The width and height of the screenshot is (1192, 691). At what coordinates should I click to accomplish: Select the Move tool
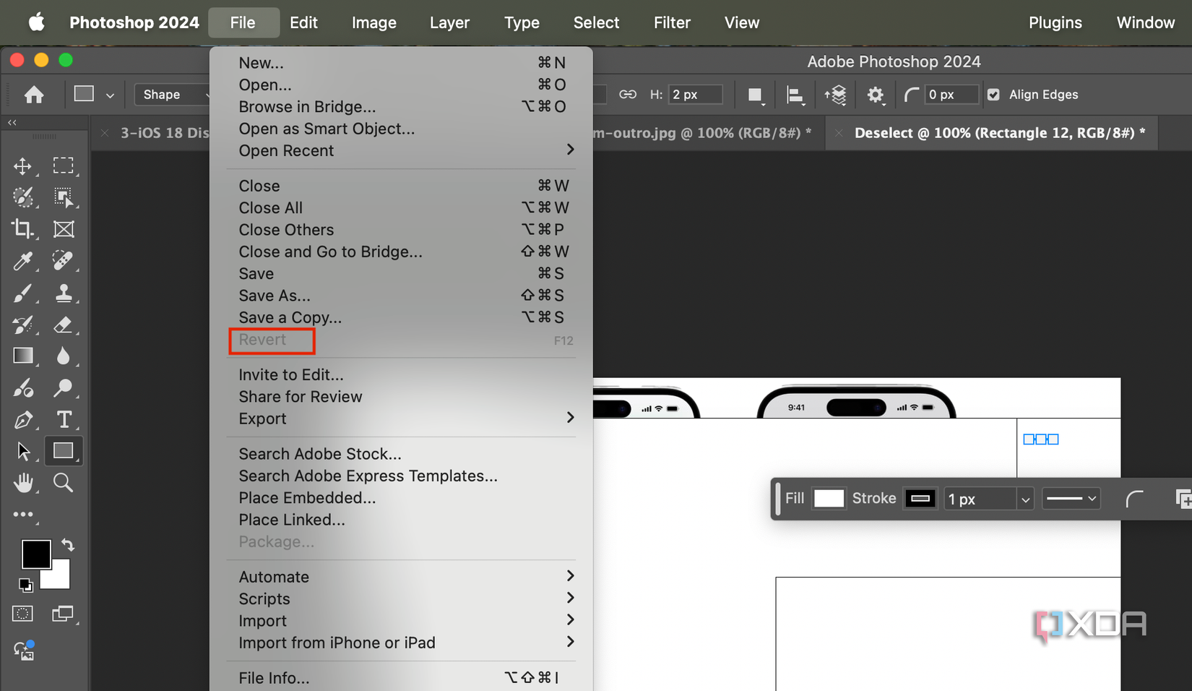(22, 166)
